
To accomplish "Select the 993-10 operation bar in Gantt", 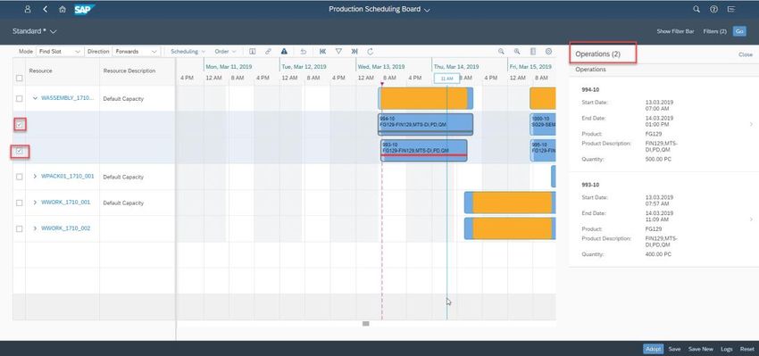I will point(424,151).
